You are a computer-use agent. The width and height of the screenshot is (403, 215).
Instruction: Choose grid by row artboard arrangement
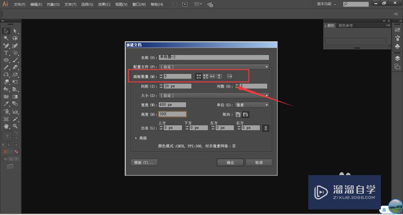pyautogui.click(x=199, y=76)
